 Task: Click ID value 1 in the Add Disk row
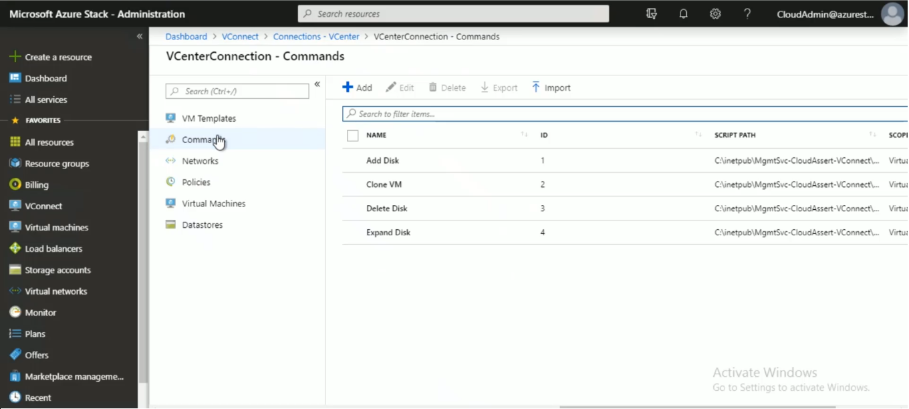coord(543,160)
